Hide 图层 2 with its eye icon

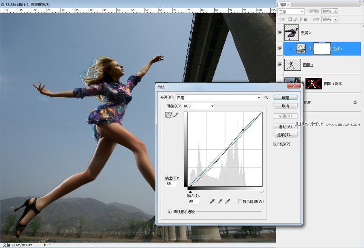(280, 32)
